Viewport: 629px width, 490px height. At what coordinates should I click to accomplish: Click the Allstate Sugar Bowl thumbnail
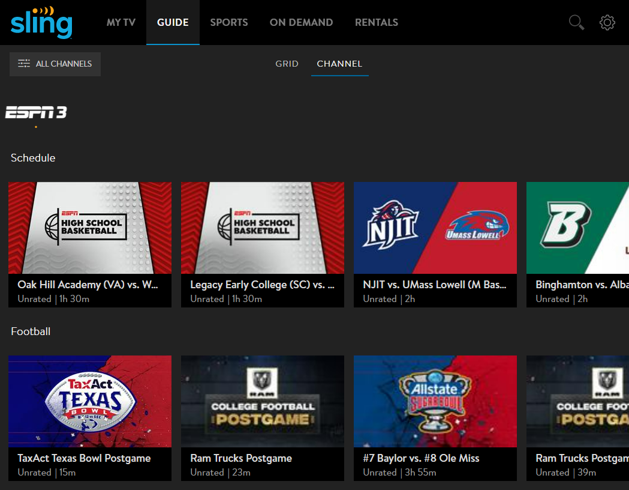(435, 401)
